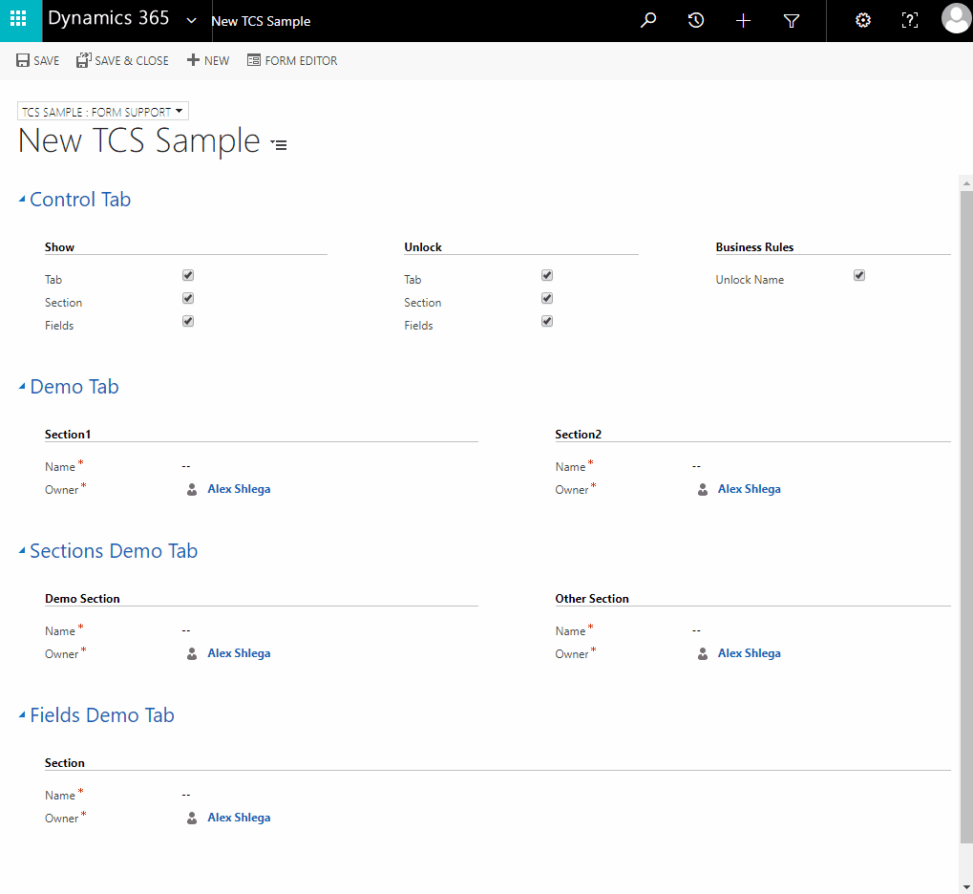Click the Sections Demo Tab heading
This screenshot has height=894, width=973.
(114, 551)
